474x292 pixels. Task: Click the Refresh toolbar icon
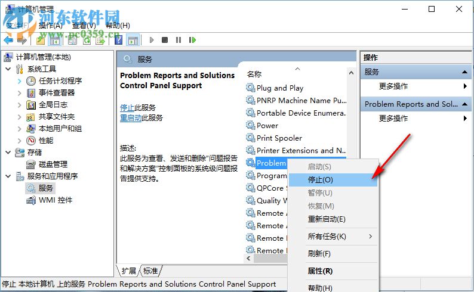(87, 40)
